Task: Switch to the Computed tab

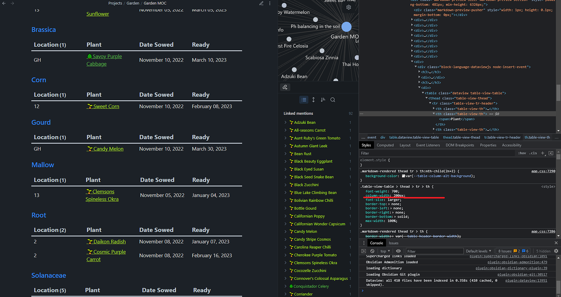Action: (385, 145)
